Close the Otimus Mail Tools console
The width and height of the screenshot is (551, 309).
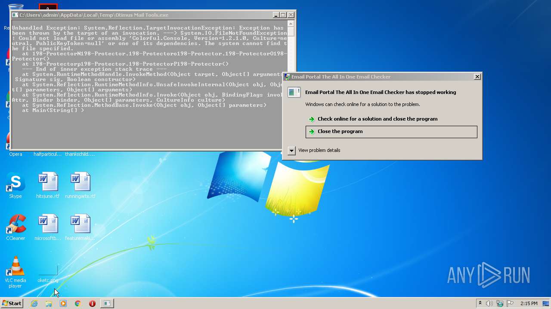pos(291,15)
